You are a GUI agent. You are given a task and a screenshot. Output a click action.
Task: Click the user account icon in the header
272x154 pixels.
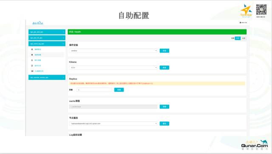point(241,23)
